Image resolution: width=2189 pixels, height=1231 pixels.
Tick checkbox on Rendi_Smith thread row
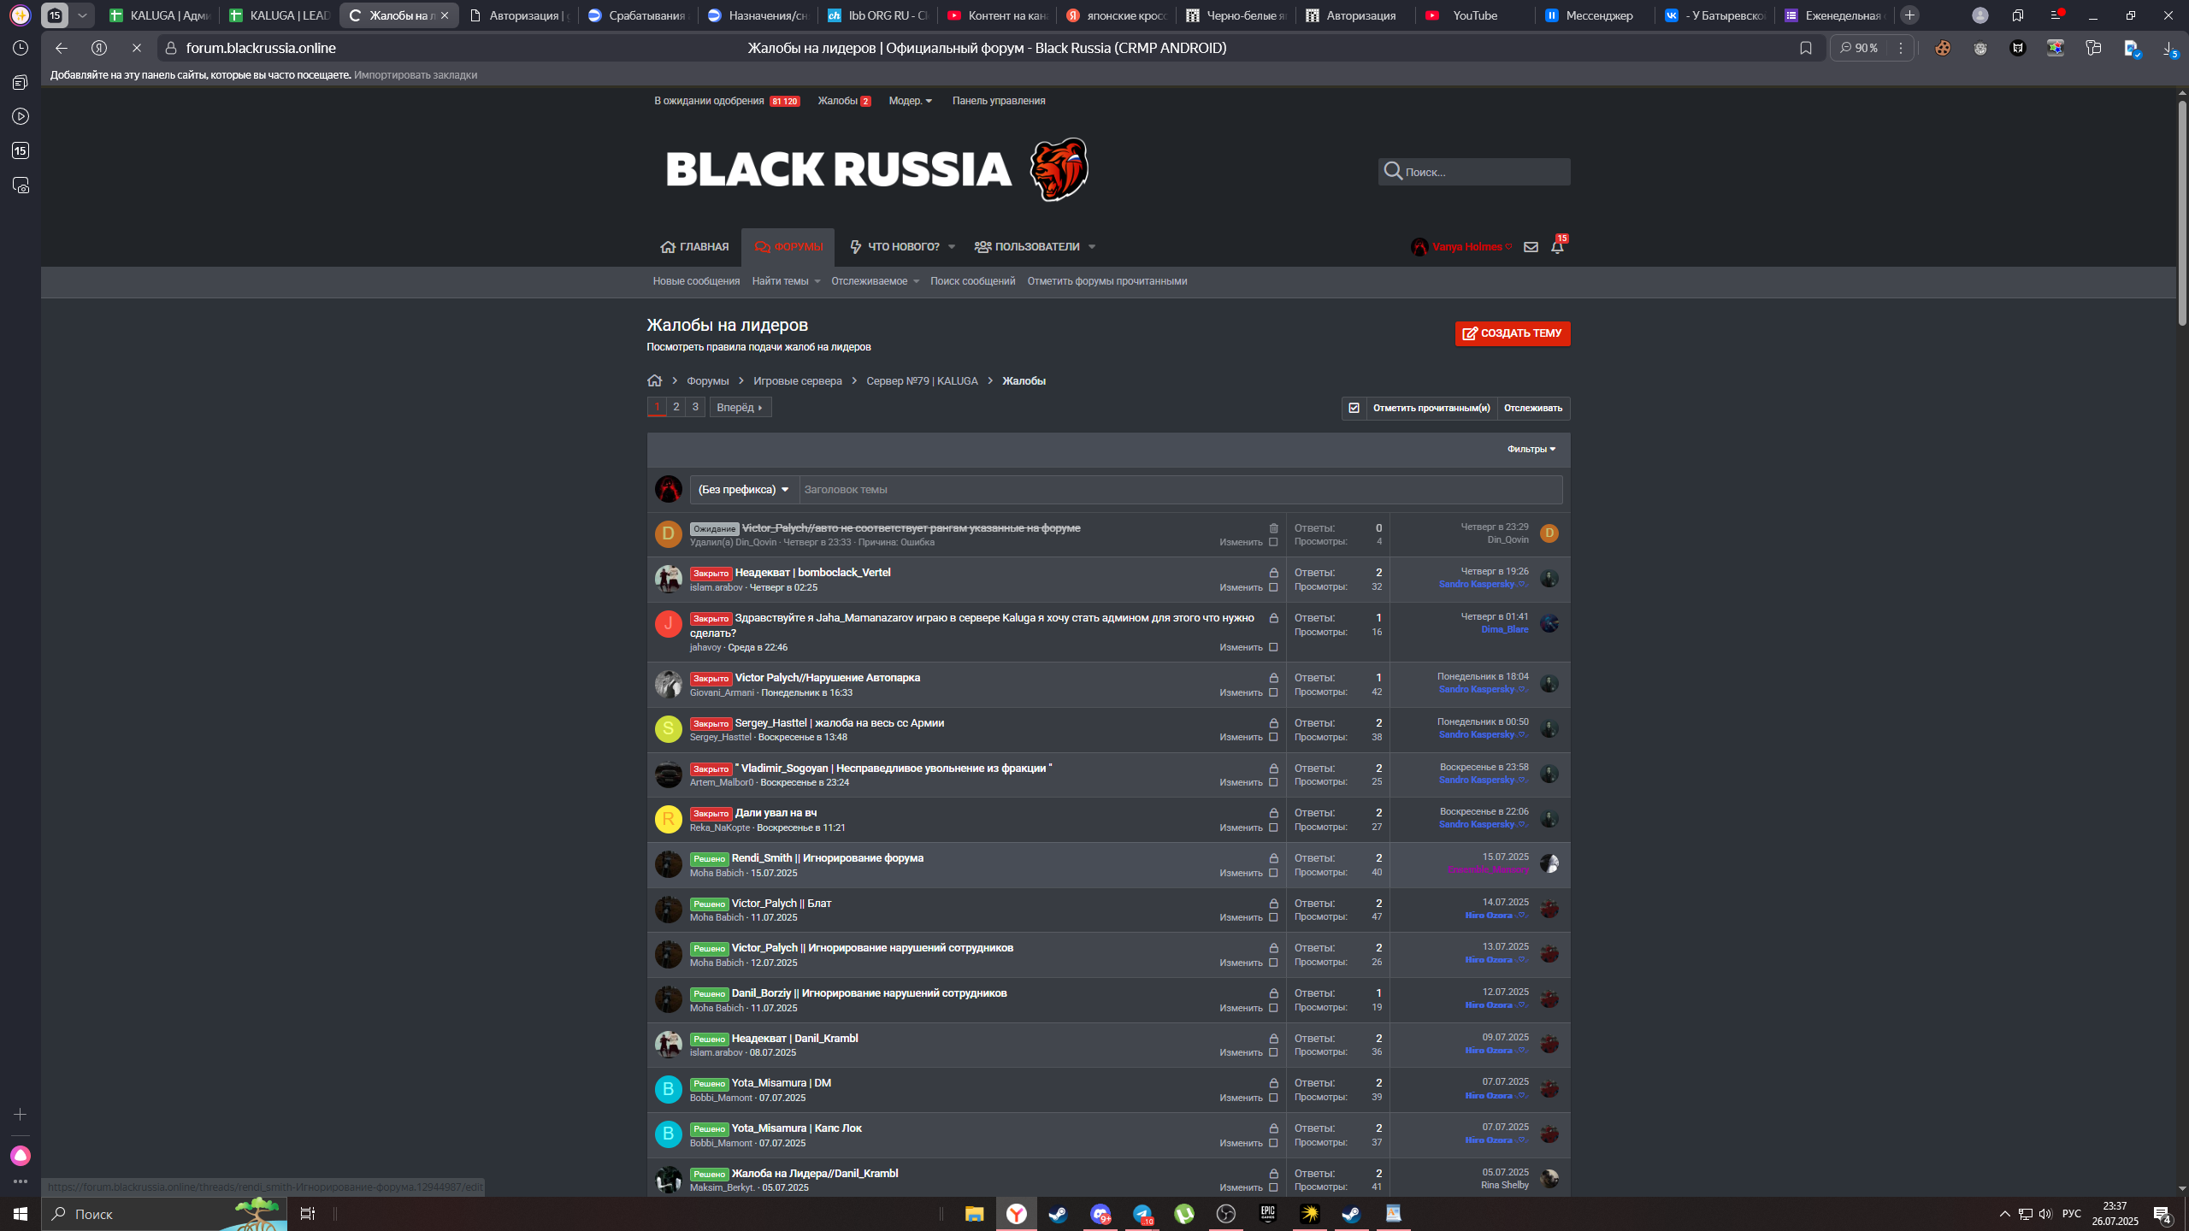pyautogui.click(x=1273, y=873)
